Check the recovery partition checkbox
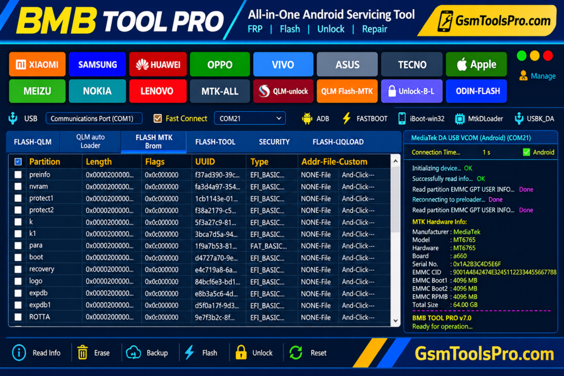This screenshot has width=564, height=376. click(18, 269)
